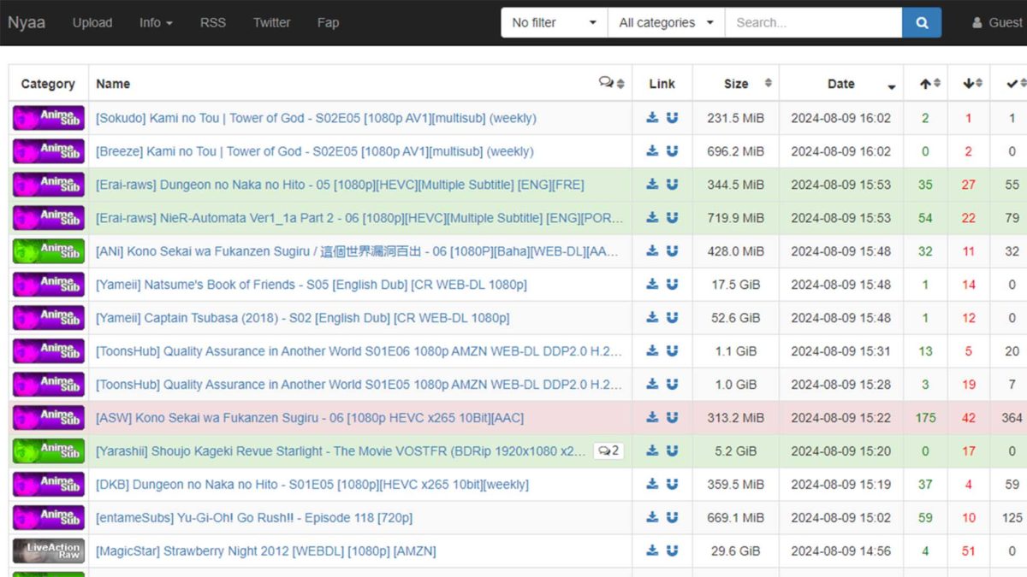Click the leechers count 51
Screen dimensions: 1027x577
tap(969, 551)
